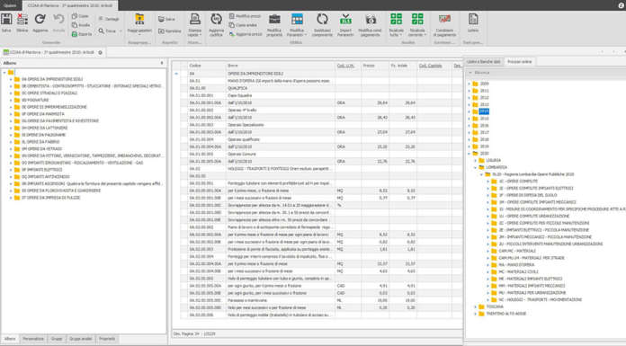Sort by the Breve column header
The height and width of the screenshot is (346, 626).
coord(281,66)
